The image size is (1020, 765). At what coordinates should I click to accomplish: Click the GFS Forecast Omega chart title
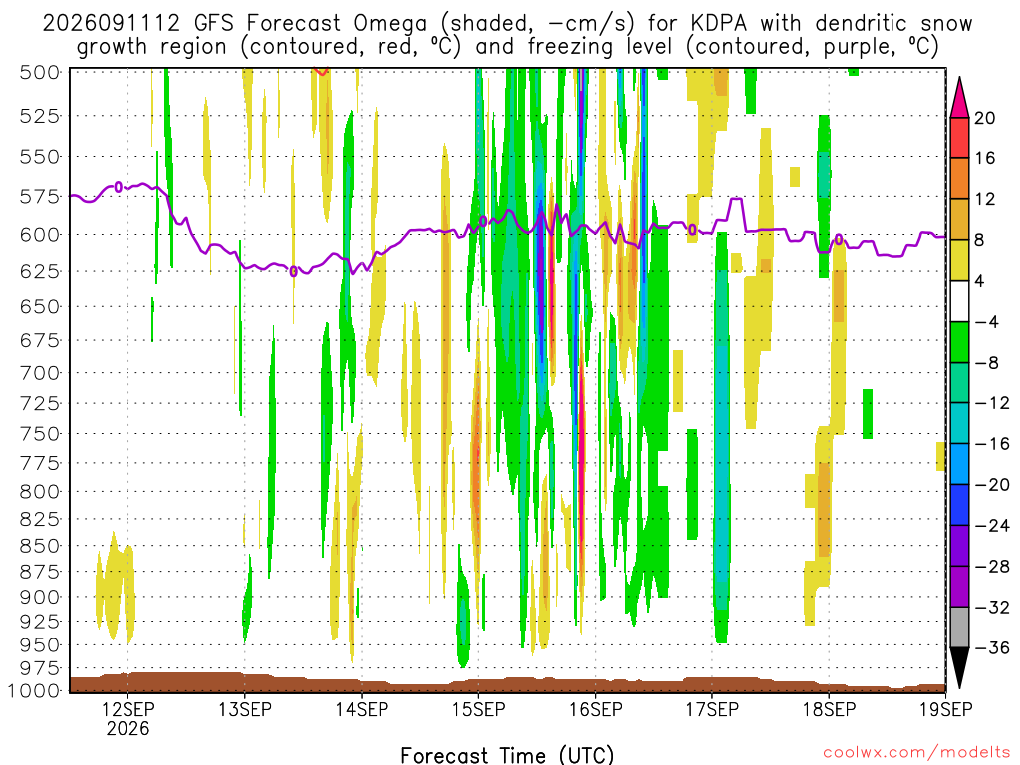507,35
